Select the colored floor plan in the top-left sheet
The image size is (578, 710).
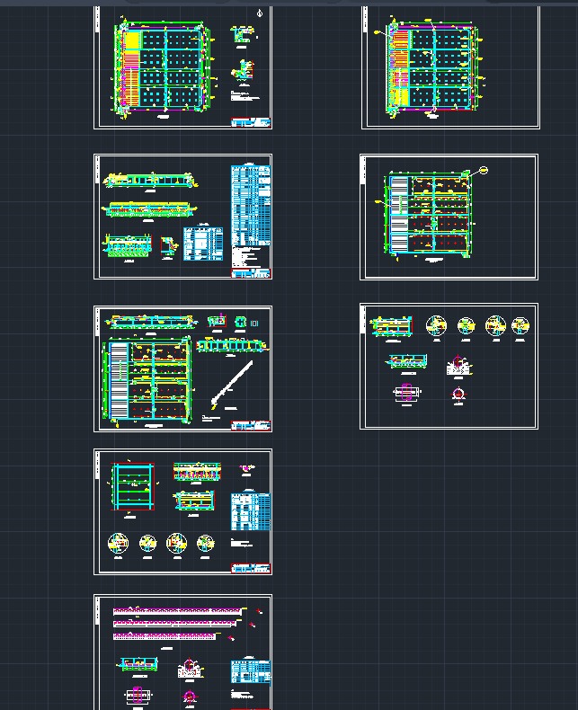tap(163, 67)
